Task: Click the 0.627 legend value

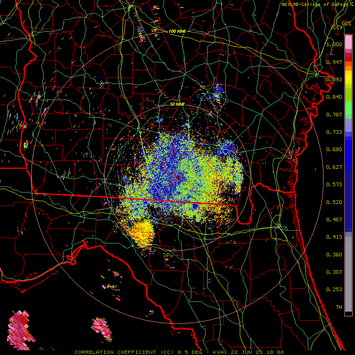Action: [x=334, y=167]
